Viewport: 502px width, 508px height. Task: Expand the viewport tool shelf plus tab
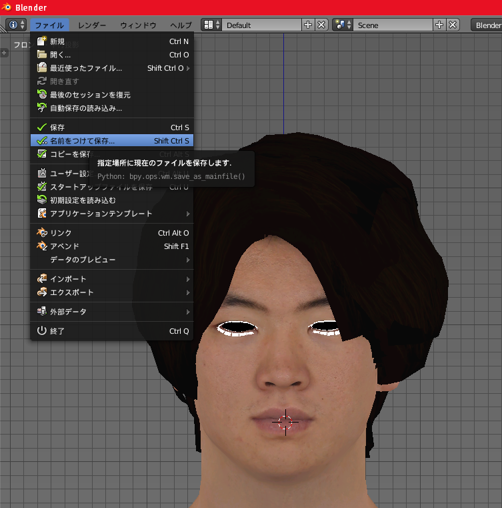(4, 53)
